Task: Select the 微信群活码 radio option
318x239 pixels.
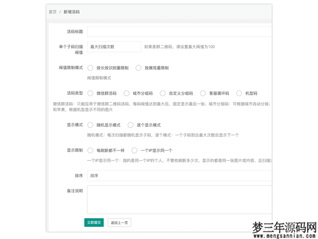Action: pyautogui.click(x=90, y=93)
